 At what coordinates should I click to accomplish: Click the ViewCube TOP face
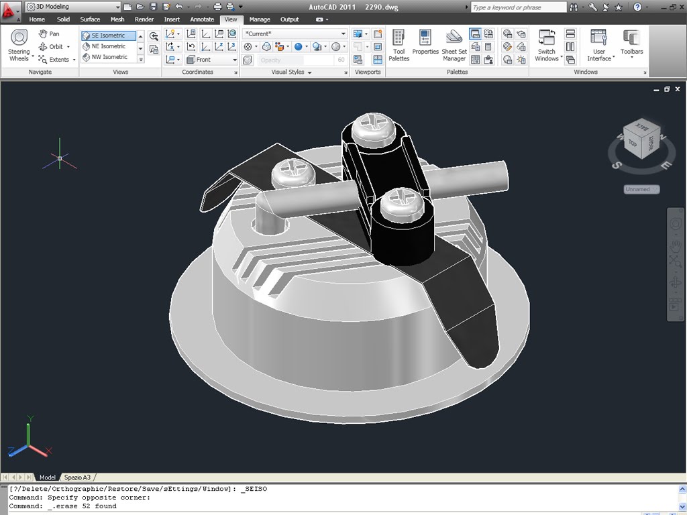633,142
